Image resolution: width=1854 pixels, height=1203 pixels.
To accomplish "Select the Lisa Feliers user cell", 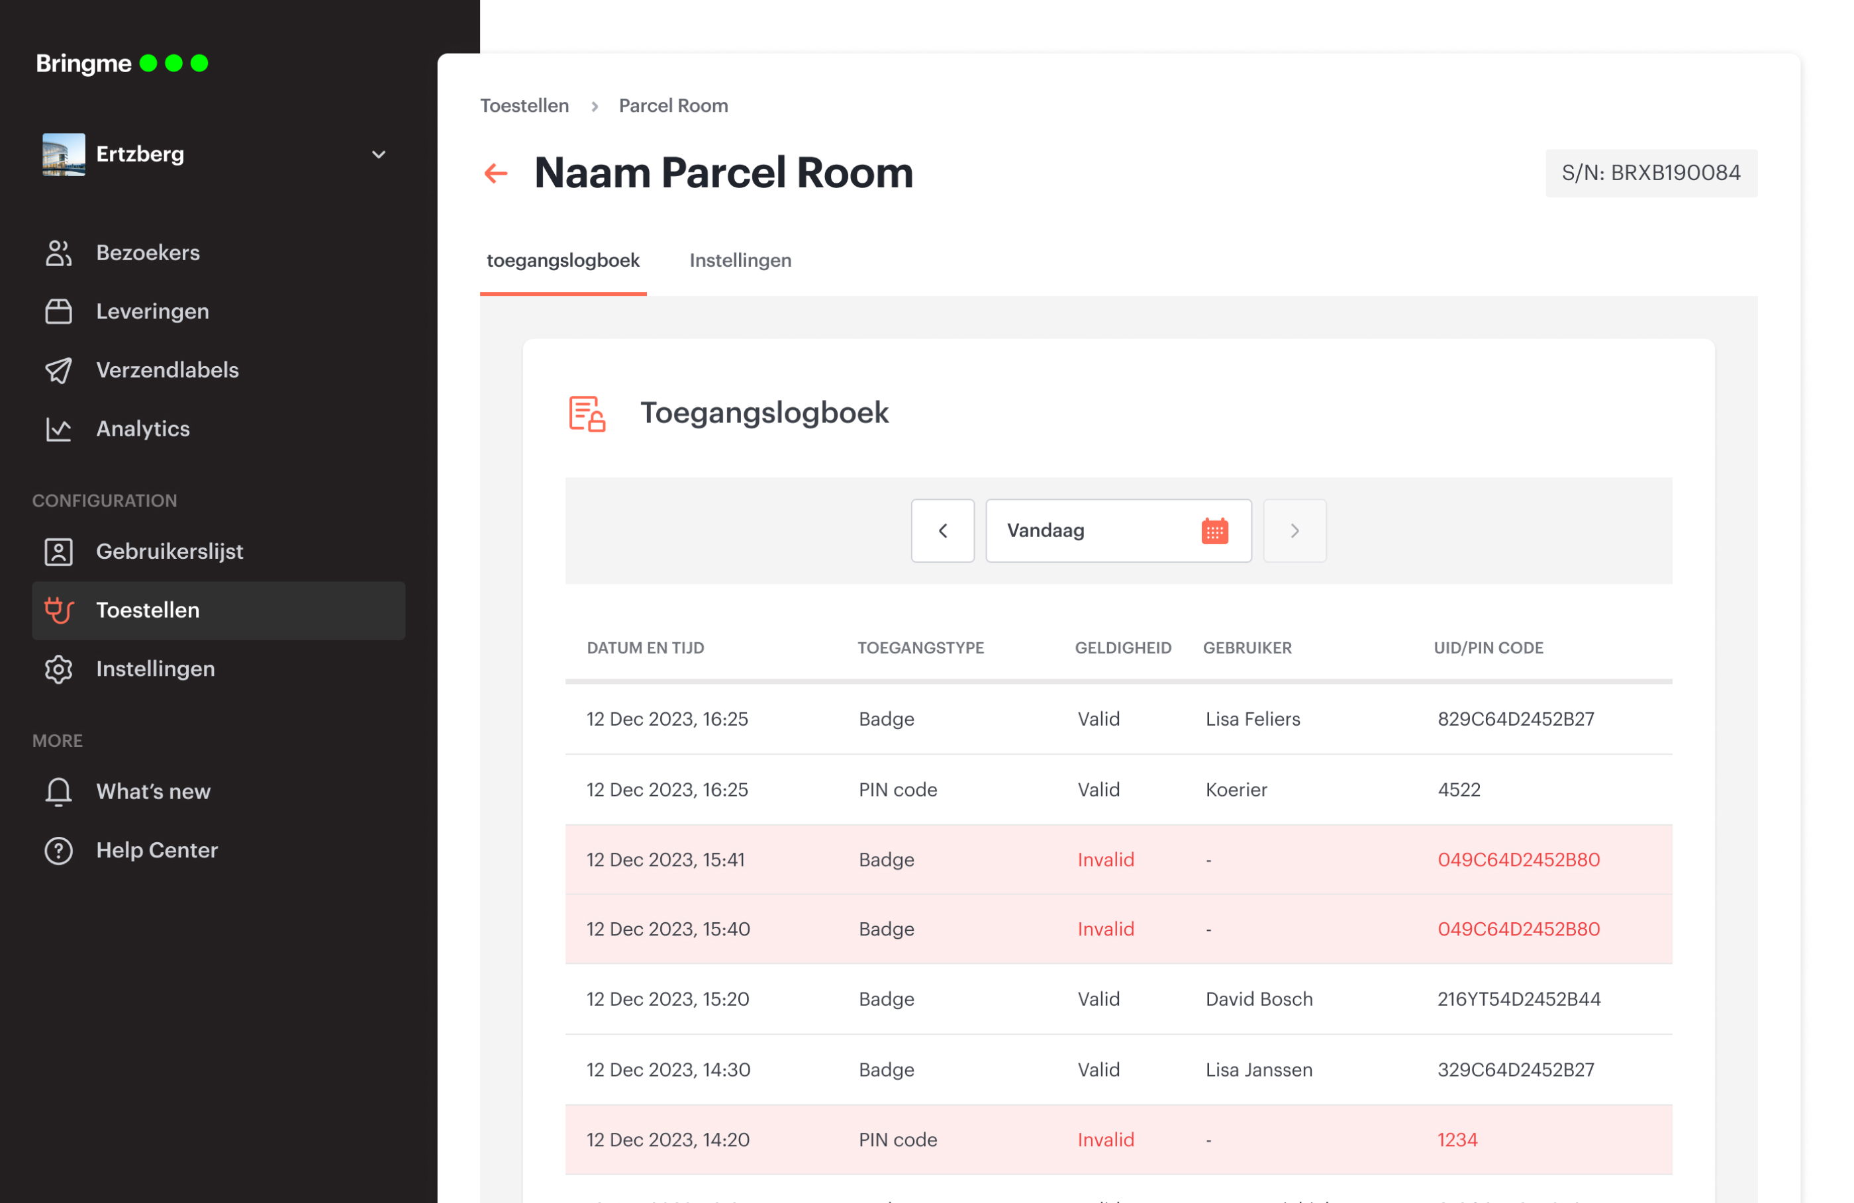I will point(1253,719).
